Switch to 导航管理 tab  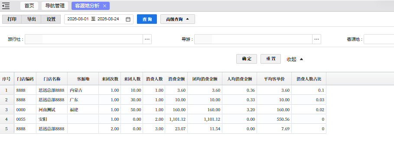click(55, 6)
